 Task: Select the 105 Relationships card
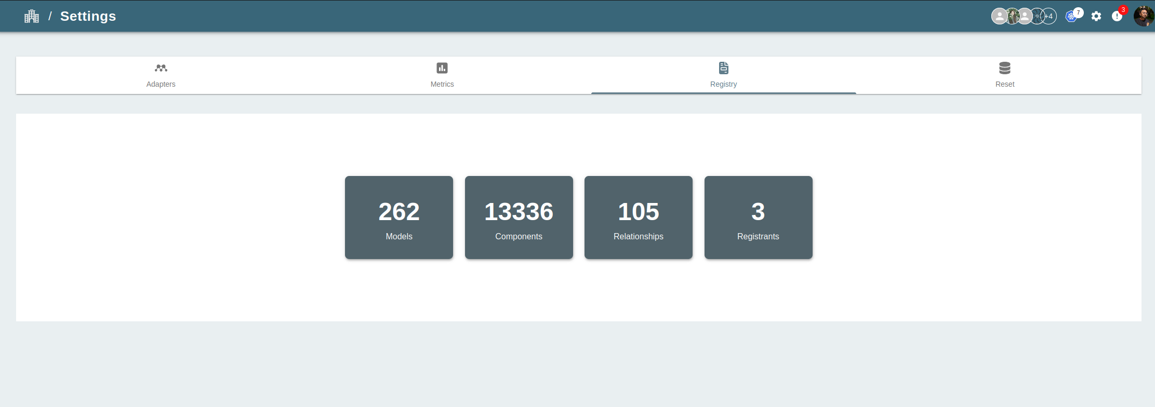[x=638, y=218]
